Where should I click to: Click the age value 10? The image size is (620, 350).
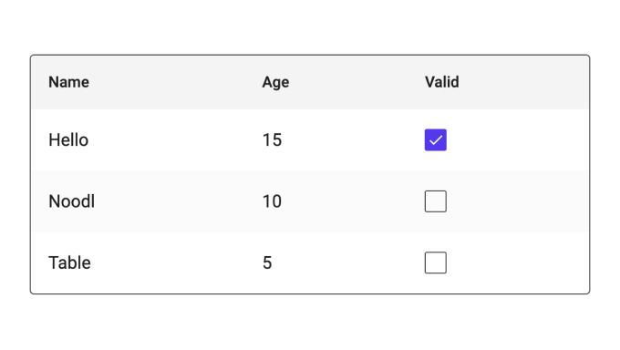(272, 201)
